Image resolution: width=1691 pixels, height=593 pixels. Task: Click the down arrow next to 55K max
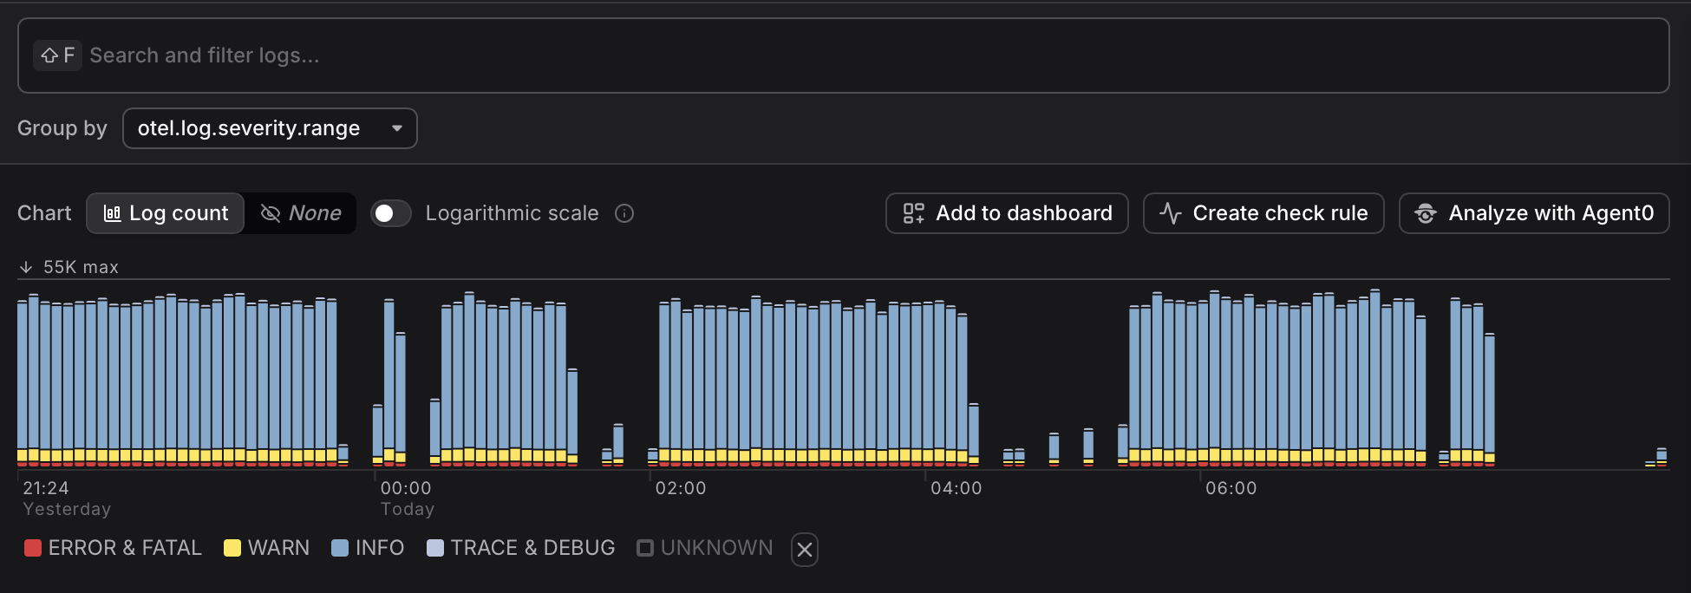[26, 267]
